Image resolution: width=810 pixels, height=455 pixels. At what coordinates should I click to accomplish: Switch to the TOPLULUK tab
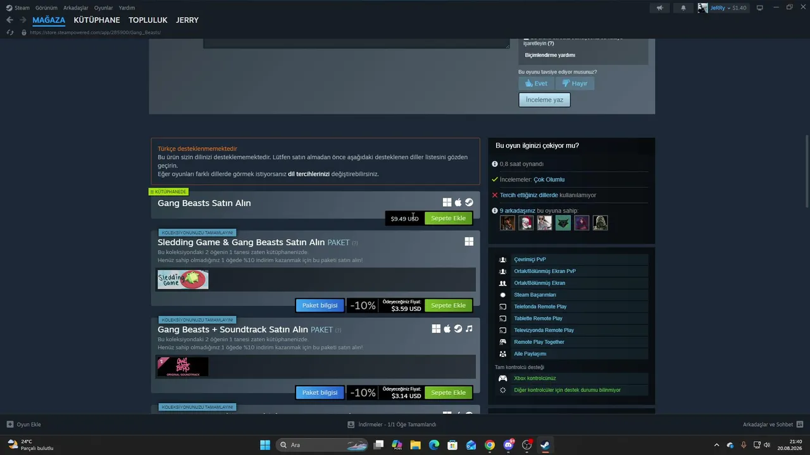[148, 20]
